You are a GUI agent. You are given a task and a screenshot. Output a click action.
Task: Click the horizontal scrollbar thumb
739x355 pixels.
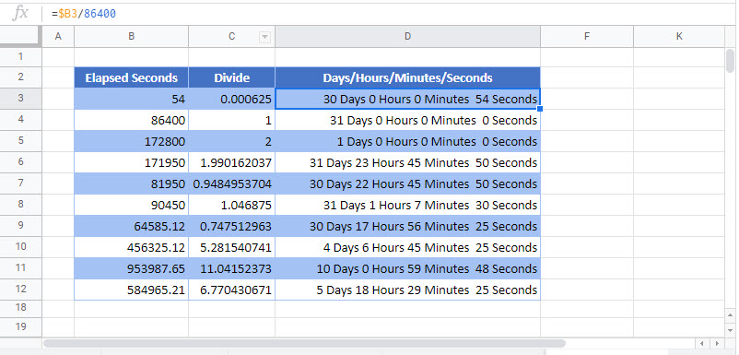304,343
